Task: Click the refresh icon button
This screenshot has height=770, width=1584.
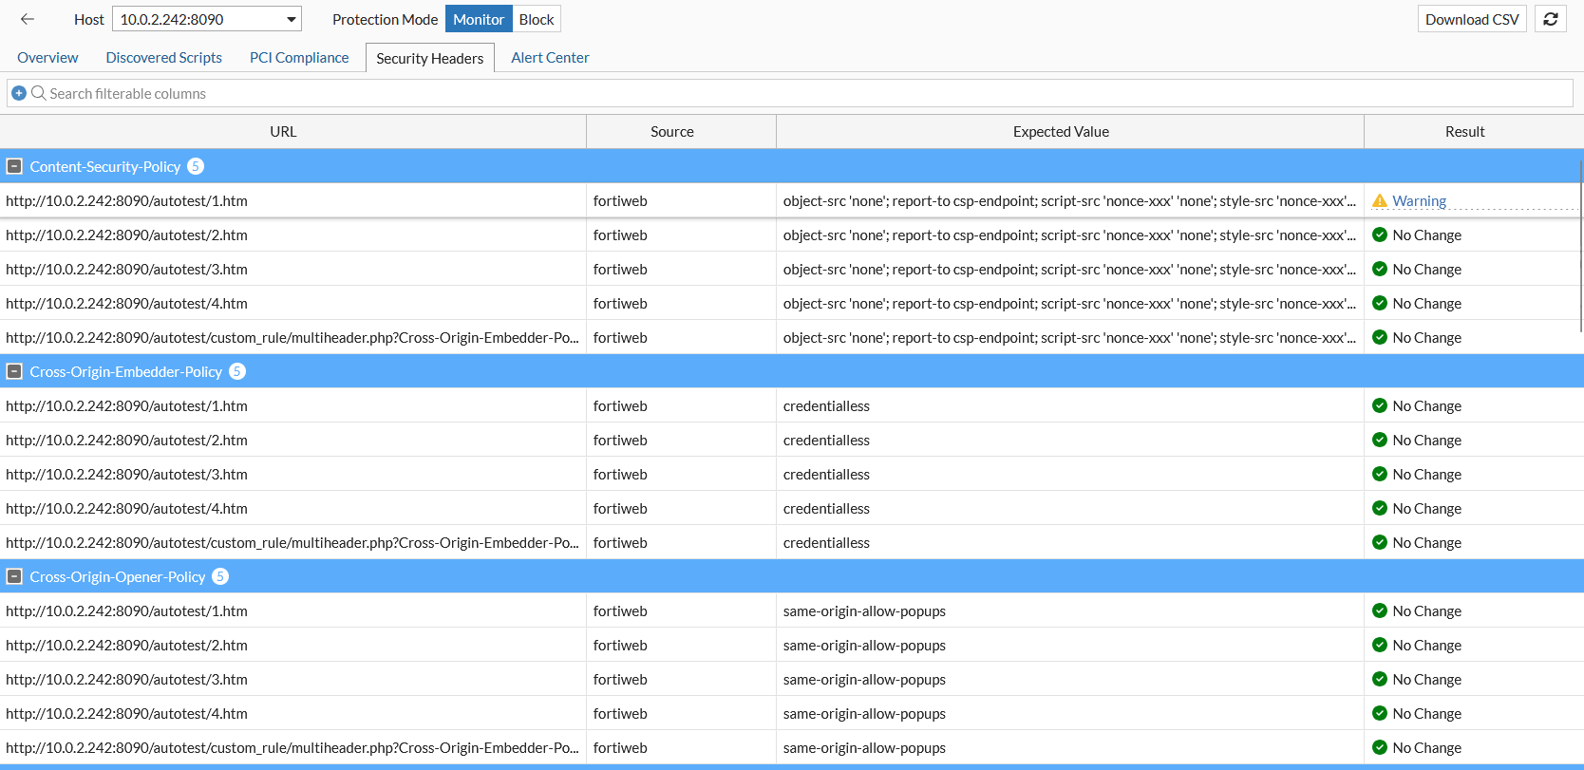Action: (1551, 19)
